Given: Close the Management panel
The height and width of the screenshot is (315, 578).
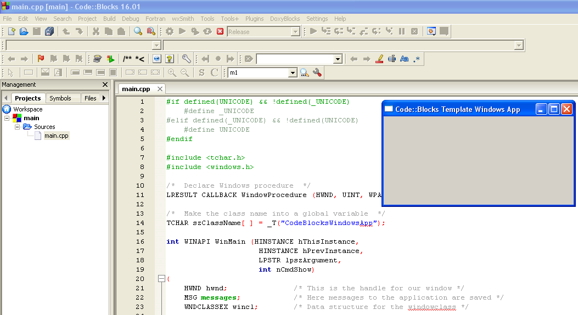Looking at the screenshot, I should pyautogui.click(x=105, y=85).
